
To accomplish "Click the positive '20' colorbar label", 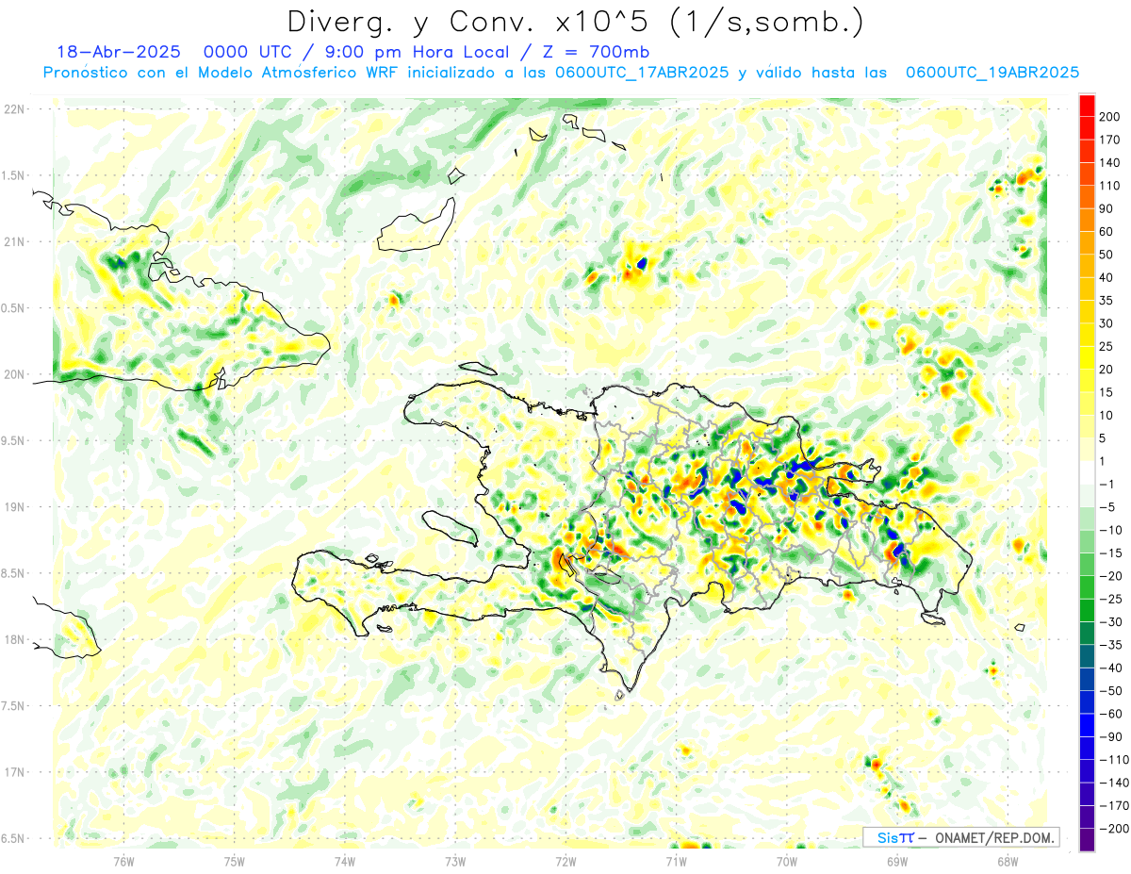I will (x=1106, y=370).
